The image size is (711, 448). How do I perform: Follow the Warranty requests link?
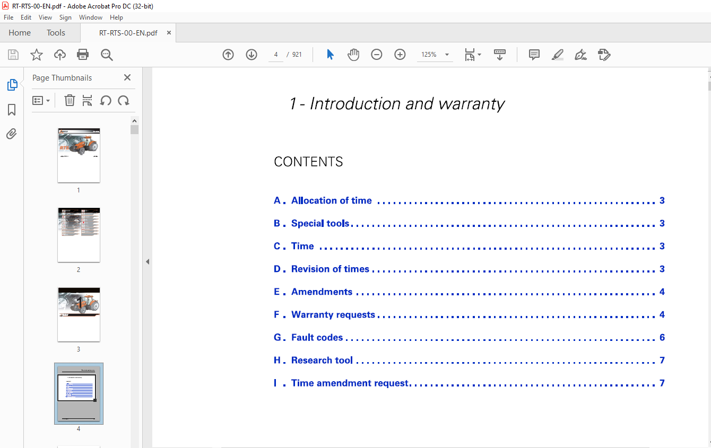pos(469,314)
